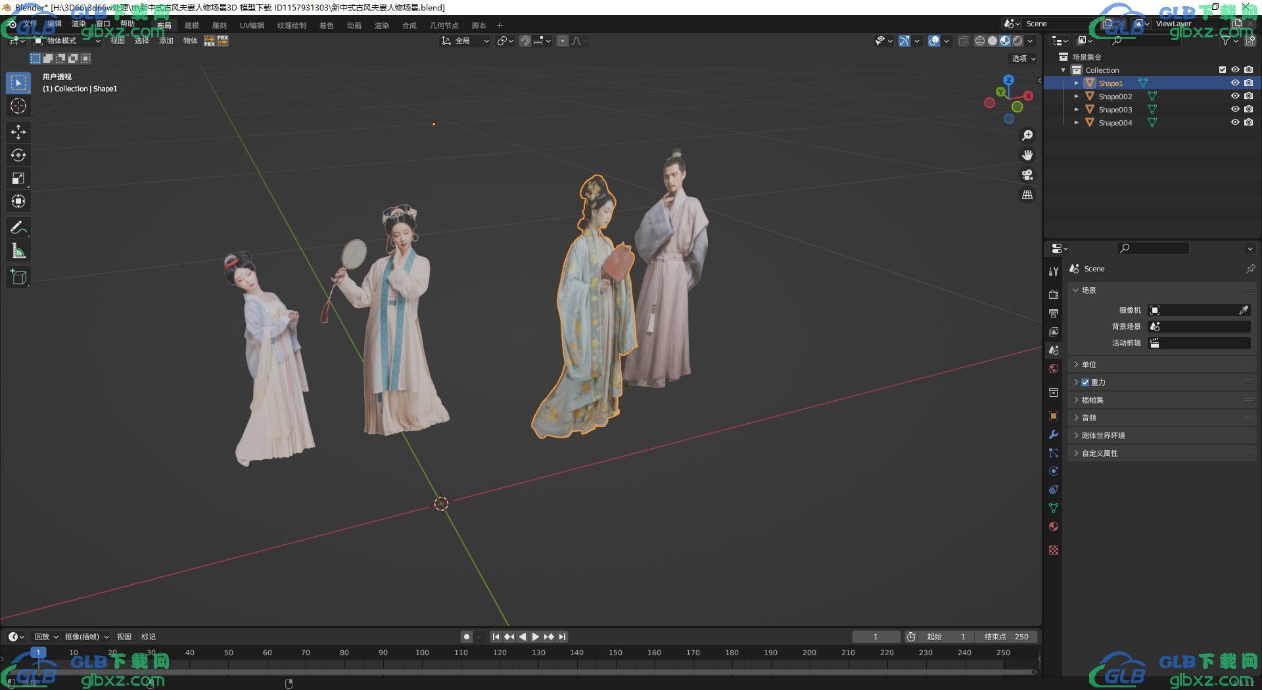Toggle Shape004 eye visibility icon

tap(1235, 122)
